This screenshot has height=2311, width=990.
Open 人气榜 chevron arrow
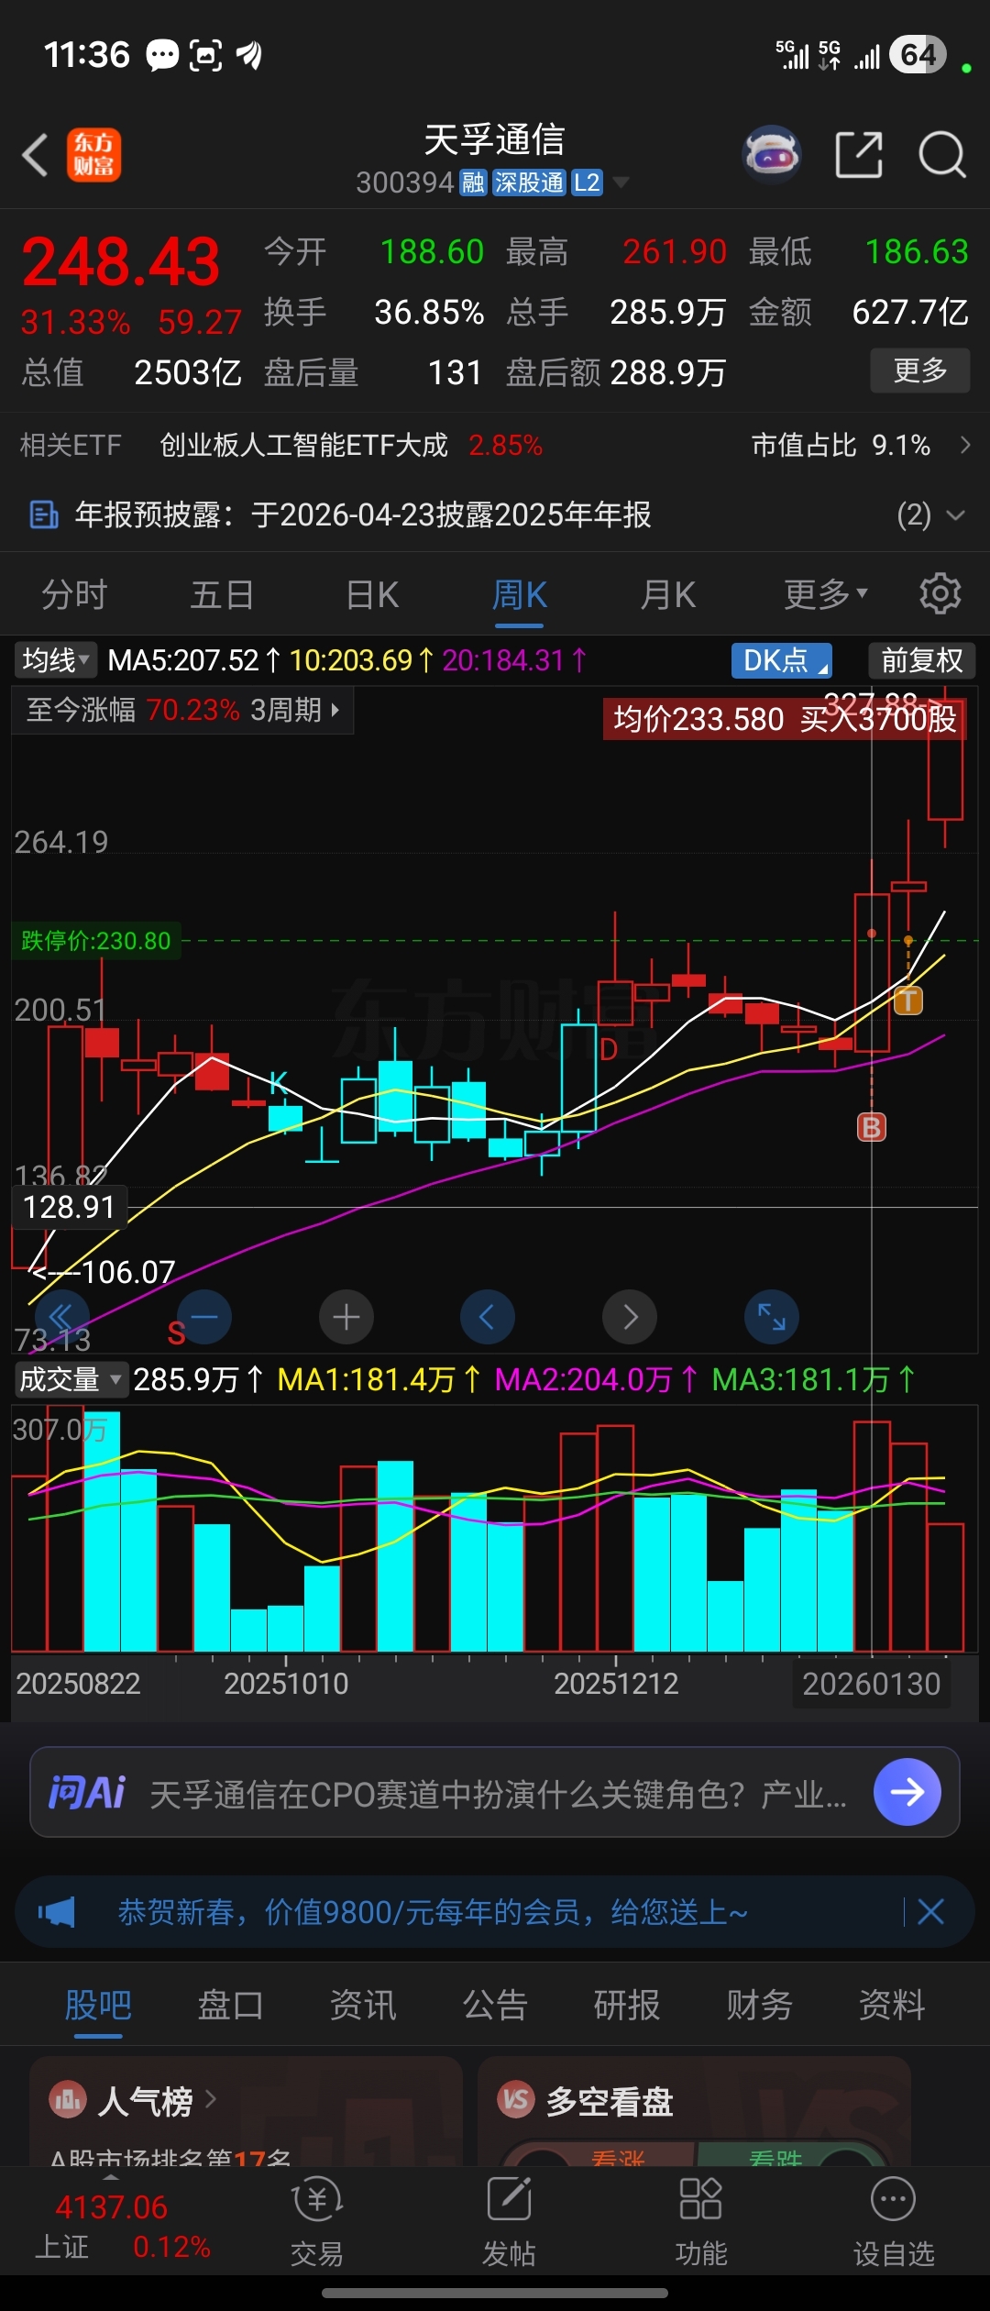211,2098
